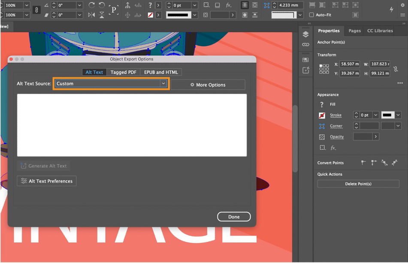408x263 pixels.
Task: Open the Opacity link in Appearance
Action: 337,136
